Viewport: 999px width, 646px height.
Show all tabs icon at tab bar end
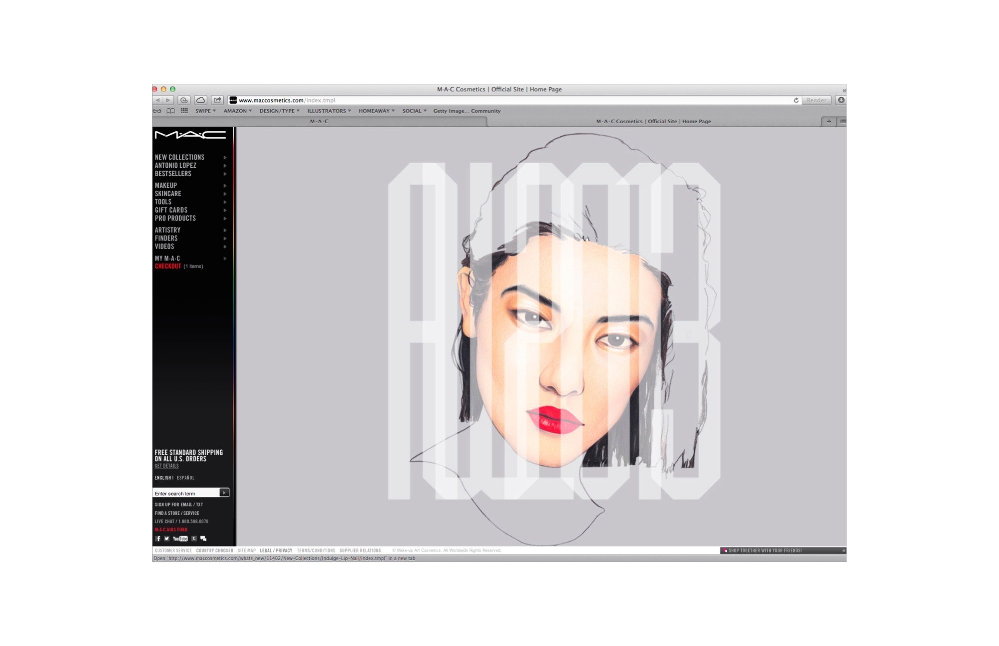click(x=843, y=121)
